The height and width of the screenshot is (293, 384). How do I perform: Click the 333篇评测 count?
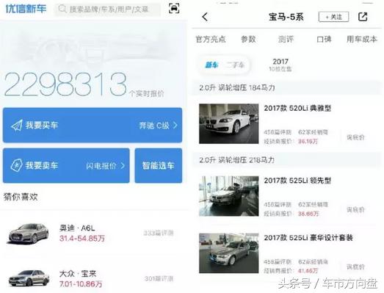159,233
